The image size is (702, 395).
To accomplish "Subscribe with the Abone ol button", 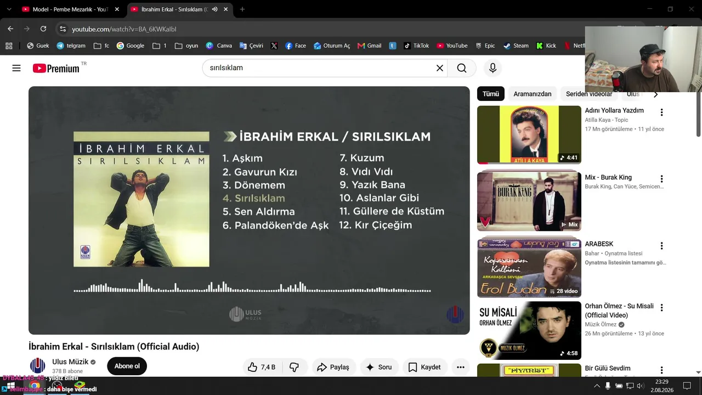I will [127, 366].
